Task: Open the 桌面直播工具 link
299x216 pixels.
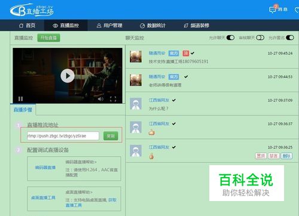Action: 43,197
